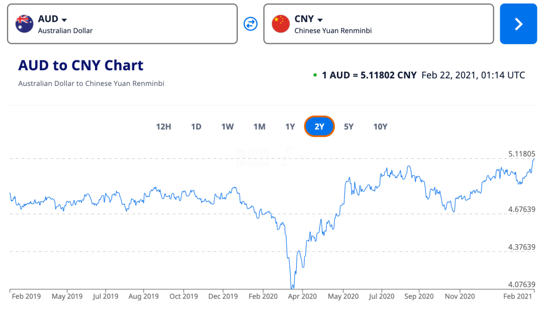The height and width of the screenshot is (313, 543).
Task: Click the 1 AUD = 5.11802 CNY rate
Action: coord(369,75)
